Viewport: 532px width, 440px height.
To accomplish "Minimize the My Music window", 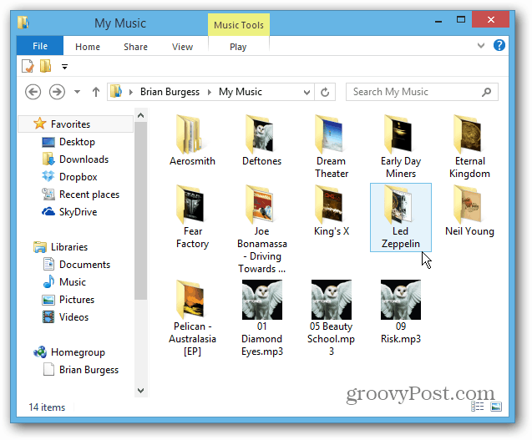I will (438, 20).
